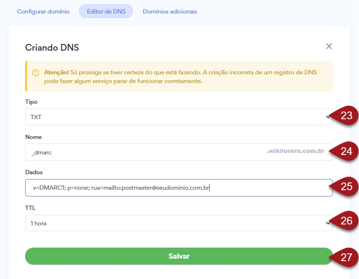
Task: Click the green Salvar button
Action: point(179,256)
